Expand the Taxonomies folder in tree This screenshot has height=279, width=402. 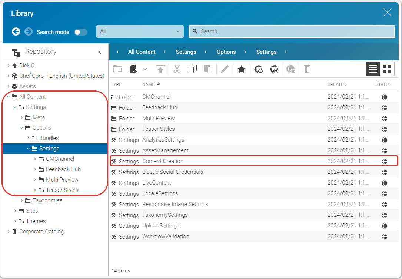click(21, 200)
